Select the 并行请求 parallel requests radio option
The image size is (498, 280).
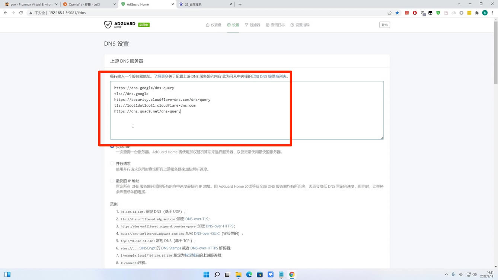pos(112,163)
